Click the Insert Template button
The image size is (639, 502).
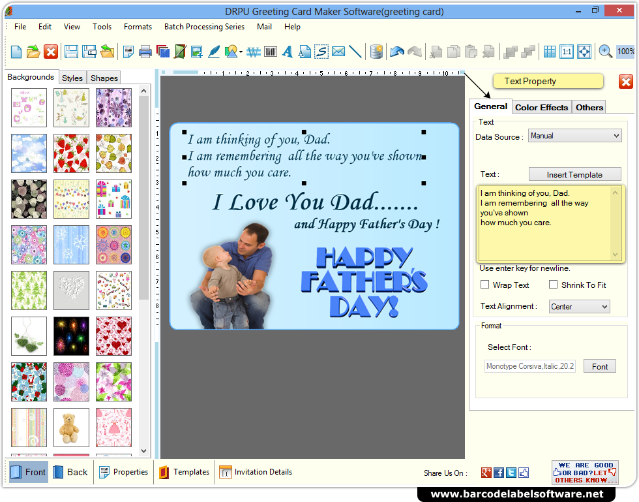574,174
